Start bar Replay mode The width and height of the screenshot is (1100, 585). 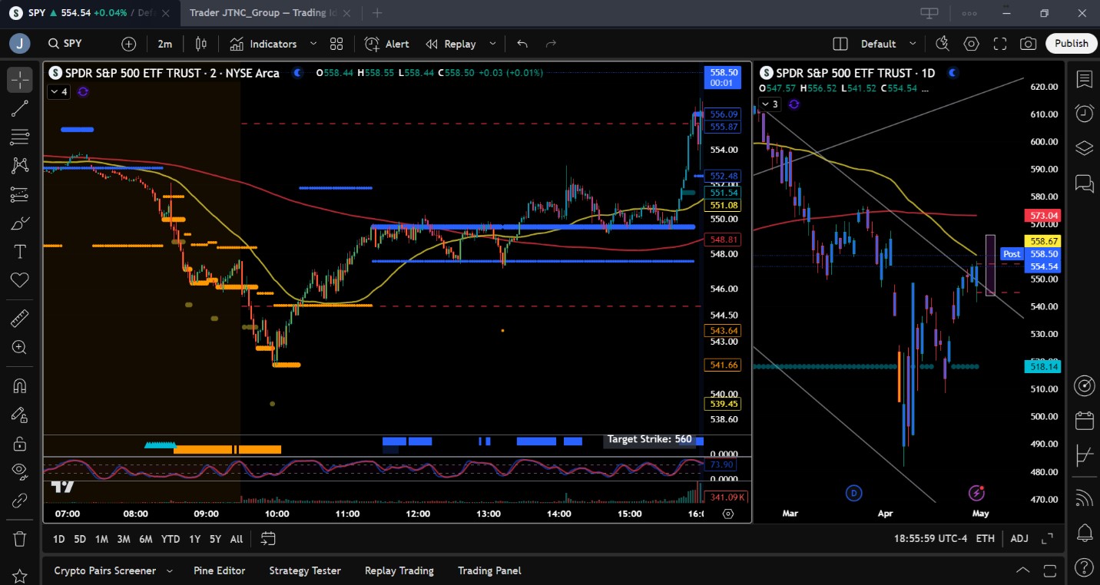451,44
